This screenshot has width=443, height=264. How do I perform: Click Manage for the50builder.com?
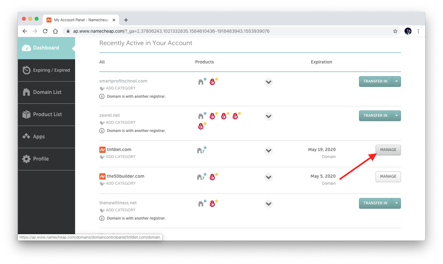pyautogui.click(x=388, y=176)
